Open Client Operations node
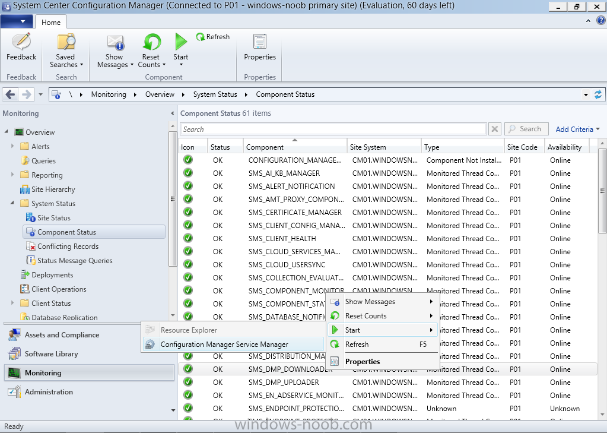The height and width of the screenshot is (433, 607). point(59,289)
